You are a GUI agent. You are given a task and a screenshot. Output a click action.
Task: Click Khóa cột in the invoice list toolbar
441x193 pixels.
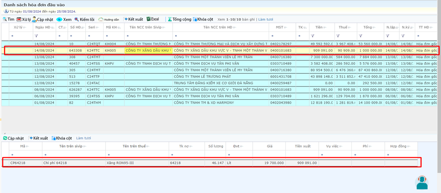[x=203, y=19]
